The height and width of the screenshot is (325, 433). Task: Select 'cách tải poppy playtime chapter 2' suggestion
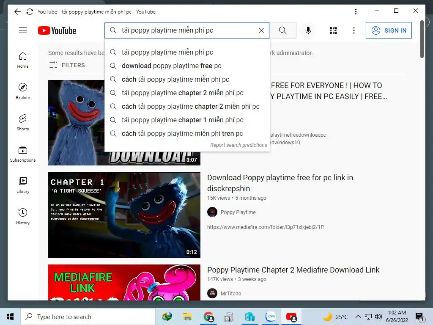pos(187,106)
